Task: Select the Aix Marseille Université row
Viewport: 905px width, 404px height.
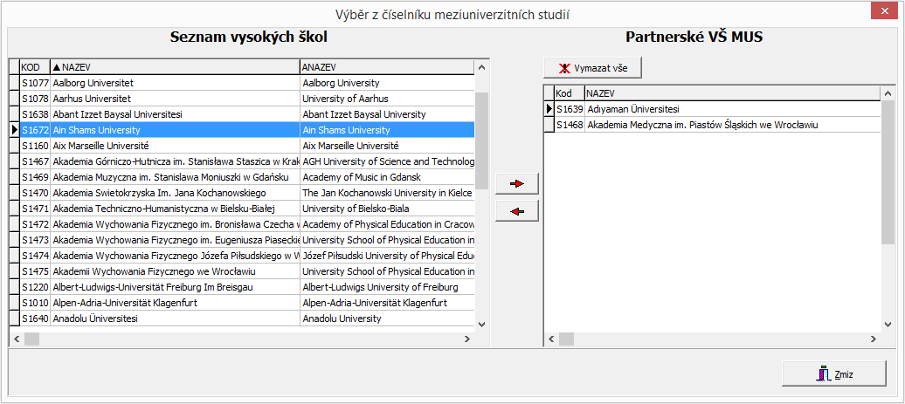Action: (x=175, y=146)
